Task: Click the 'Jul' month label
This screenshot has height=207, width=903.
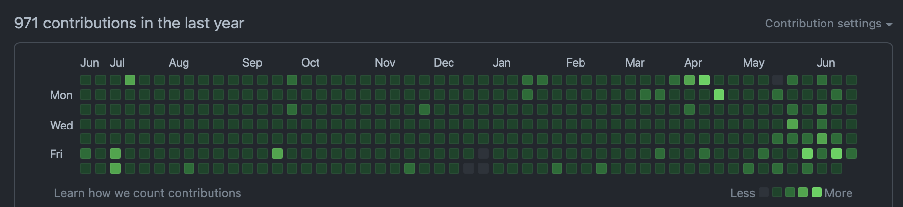Action: tap(117, 63)
